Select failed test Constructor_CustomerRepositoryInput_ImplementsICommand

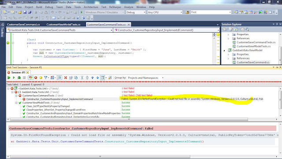[59, 99]
